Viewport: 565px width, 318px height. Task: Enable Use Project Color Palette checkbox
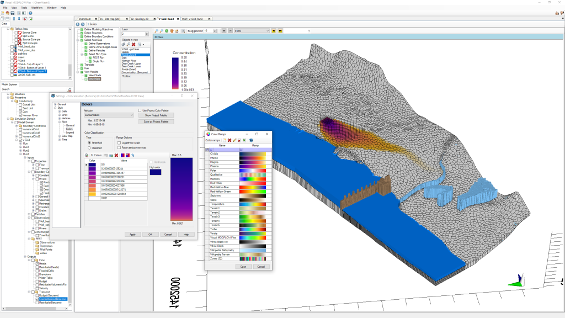click(140, 110)
